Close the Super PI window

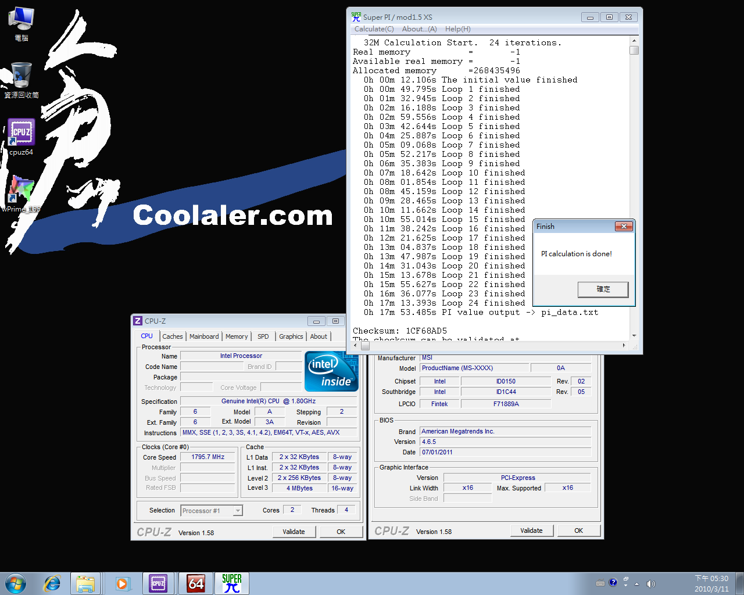pyautogui.click(x=628, y=17)
